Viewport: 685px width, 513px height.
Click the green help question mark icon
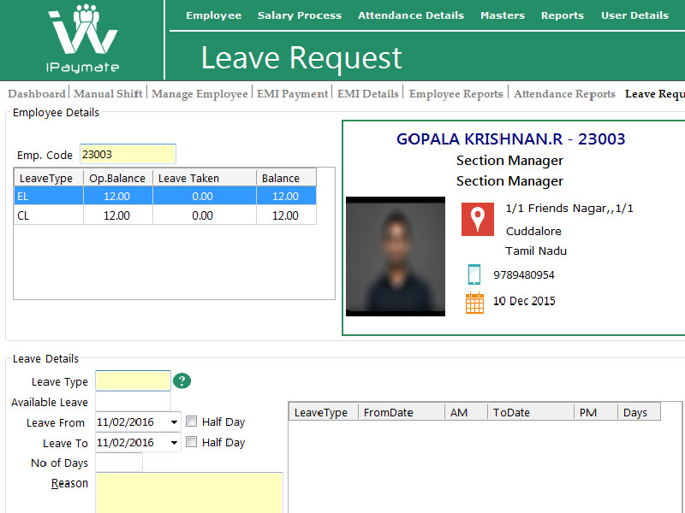tap(182, 381)
